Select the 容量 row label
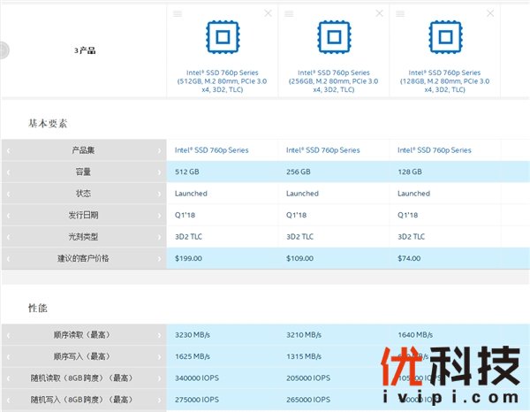This screenshot has width=530, height=412. point(83,172)
